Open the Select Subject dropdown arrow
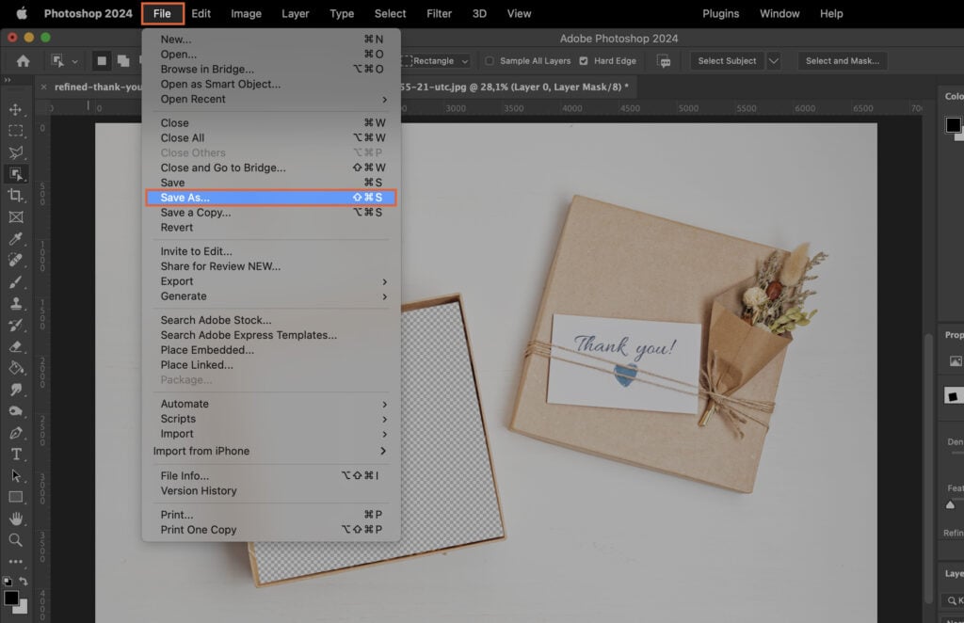The height and width of the screenshot is (623, 964). 772,60
